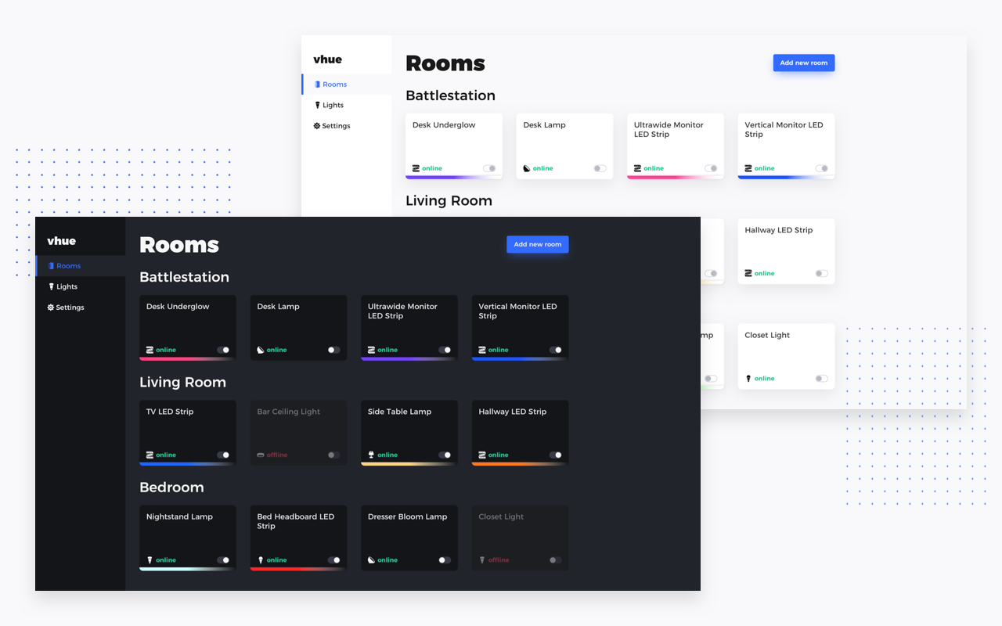Viewport: 1002px width, 626px height.
Task: Click the vhue logo in dark window
Action: click(x=61, y=241)
